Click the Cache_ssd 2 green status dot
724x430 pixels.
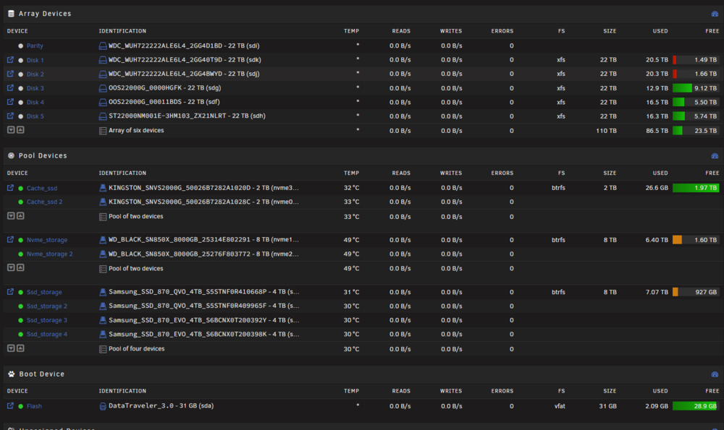[x=21, y=202]
